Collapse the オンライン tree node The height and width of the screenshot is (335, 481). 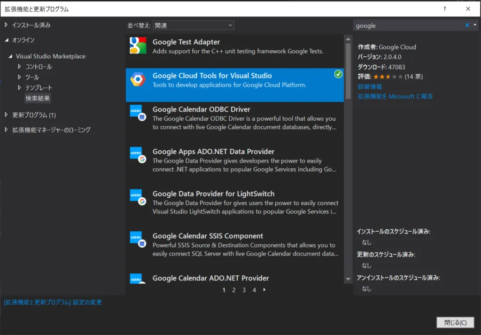(x=7, y=40)
